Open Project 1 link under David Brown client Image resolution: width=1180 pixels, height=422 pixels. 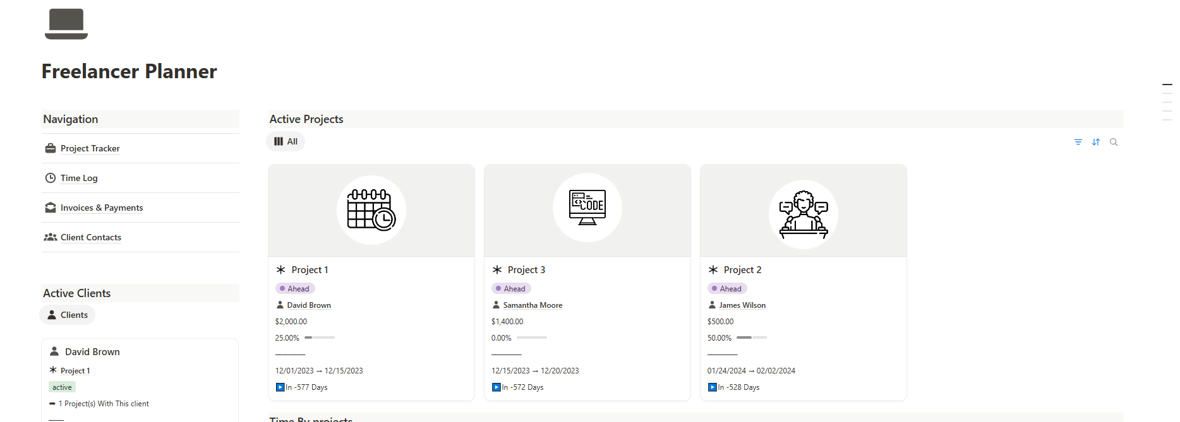[75, 371]
